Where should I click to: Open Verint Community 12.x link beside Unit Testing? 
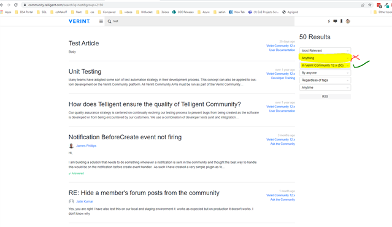[x=280, y=74]
